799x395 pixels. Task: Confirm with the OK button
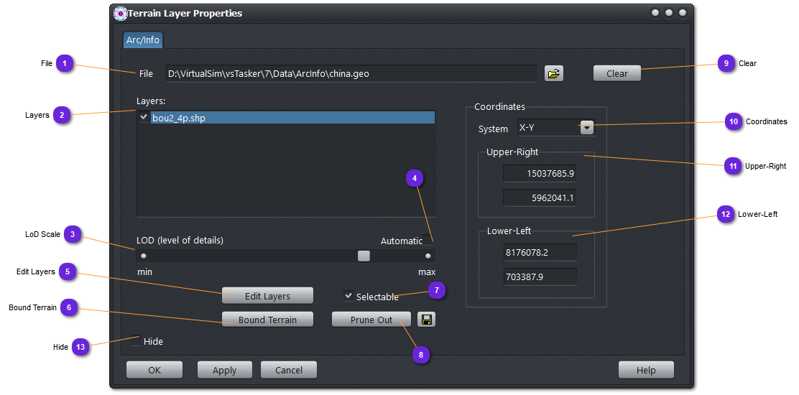[154, 370]
